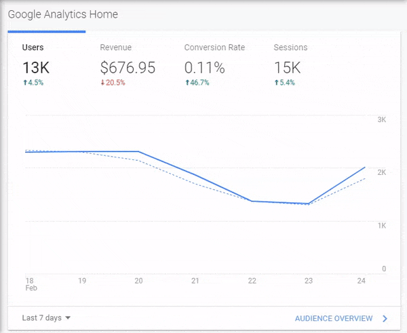Switch to the Revenue metric tab
The width and height of the screenshot is (407, 333).
(x=115, y=47)
